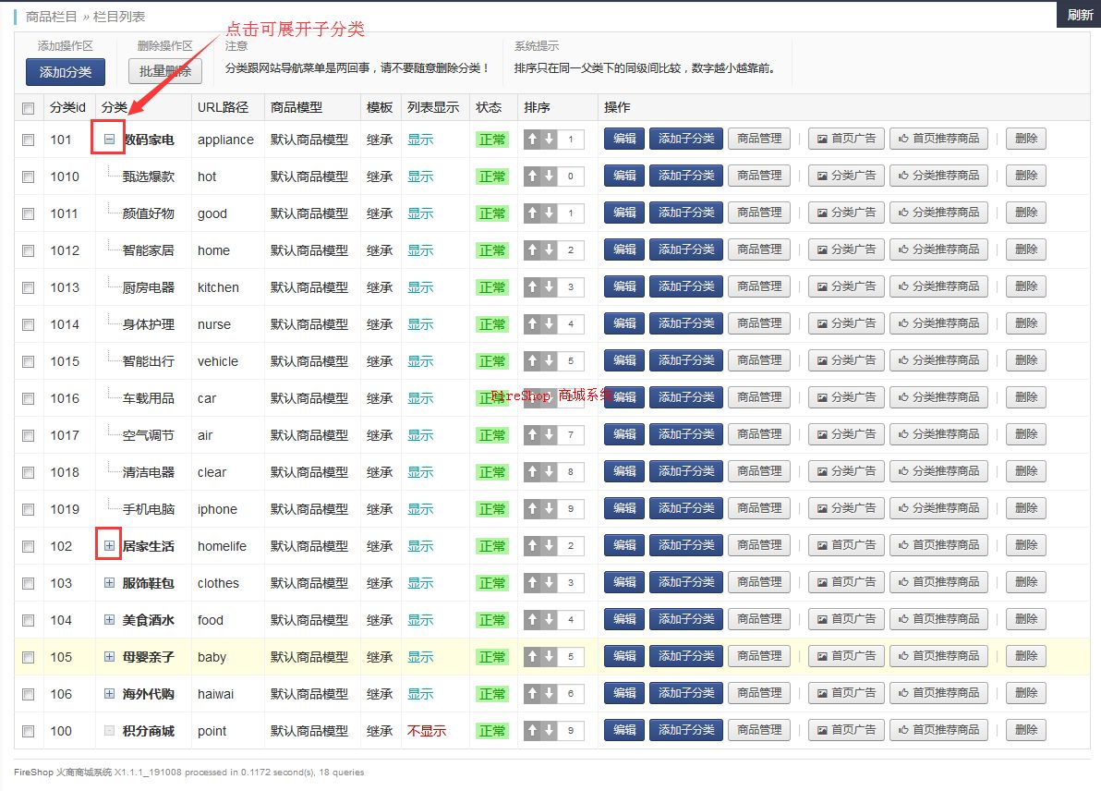The height and width of the screenshot is (791, 1101).
Task: Check the box for category 102
Action: (x=28, y=546)
